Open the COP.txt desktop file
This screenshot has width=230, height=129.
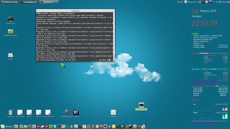[x=113, y=113]
